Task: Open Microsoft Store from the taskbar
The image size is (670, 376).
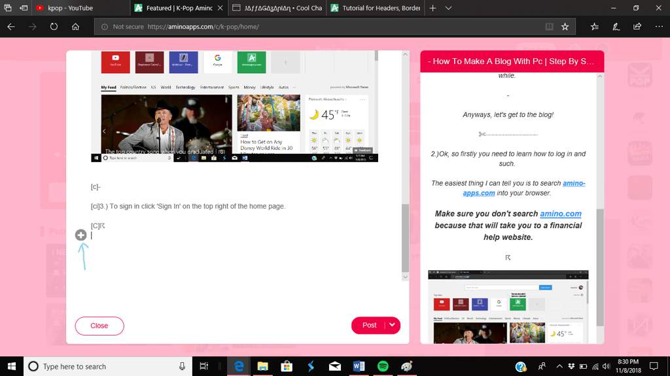Action: pos(287,366)
